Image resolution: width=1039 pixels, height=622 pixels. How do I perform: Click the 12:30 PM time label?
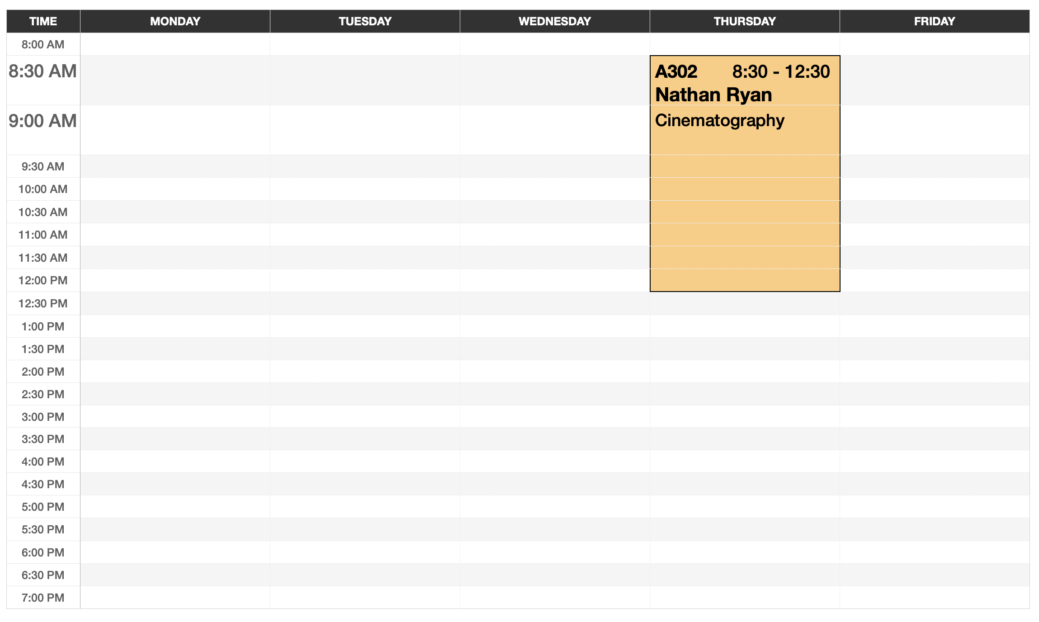(x=43, y=303)
